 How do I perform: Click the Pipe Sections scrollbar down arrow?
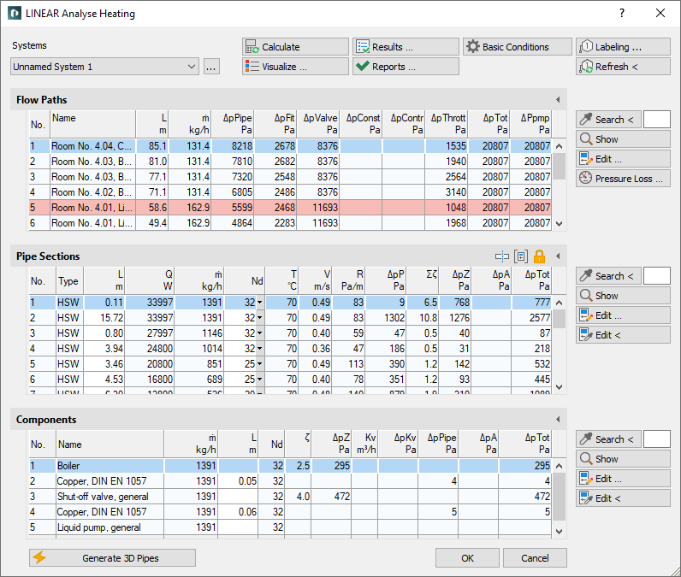559,387
